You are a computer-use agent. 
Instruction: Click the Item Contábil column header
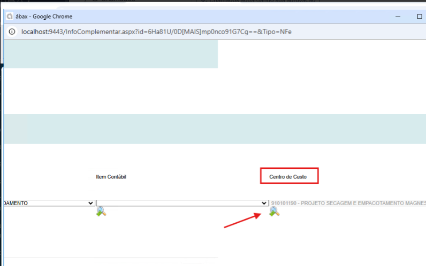pyautogui.click(x=111, y=177)
